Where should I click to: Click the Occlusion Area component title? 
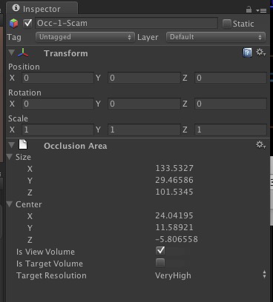pyautogui.click(x=76, y=146)
